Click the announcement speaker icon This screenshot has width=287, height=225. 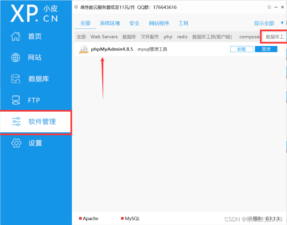tap(76, 7)
